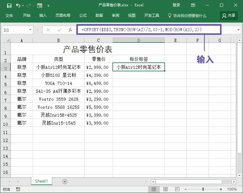This screenshot has width=243, height=193.
Task: Select cell D3 with 小新Air12时尚笔记本
Action: point(139,67)
